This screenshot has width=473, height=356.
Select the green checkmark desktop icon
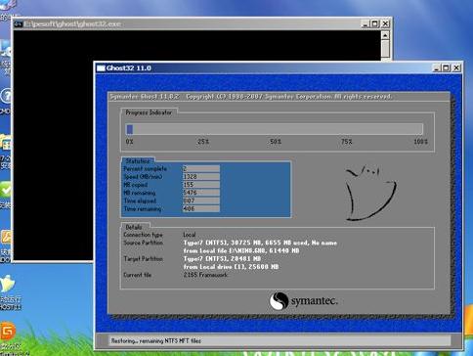5,190
